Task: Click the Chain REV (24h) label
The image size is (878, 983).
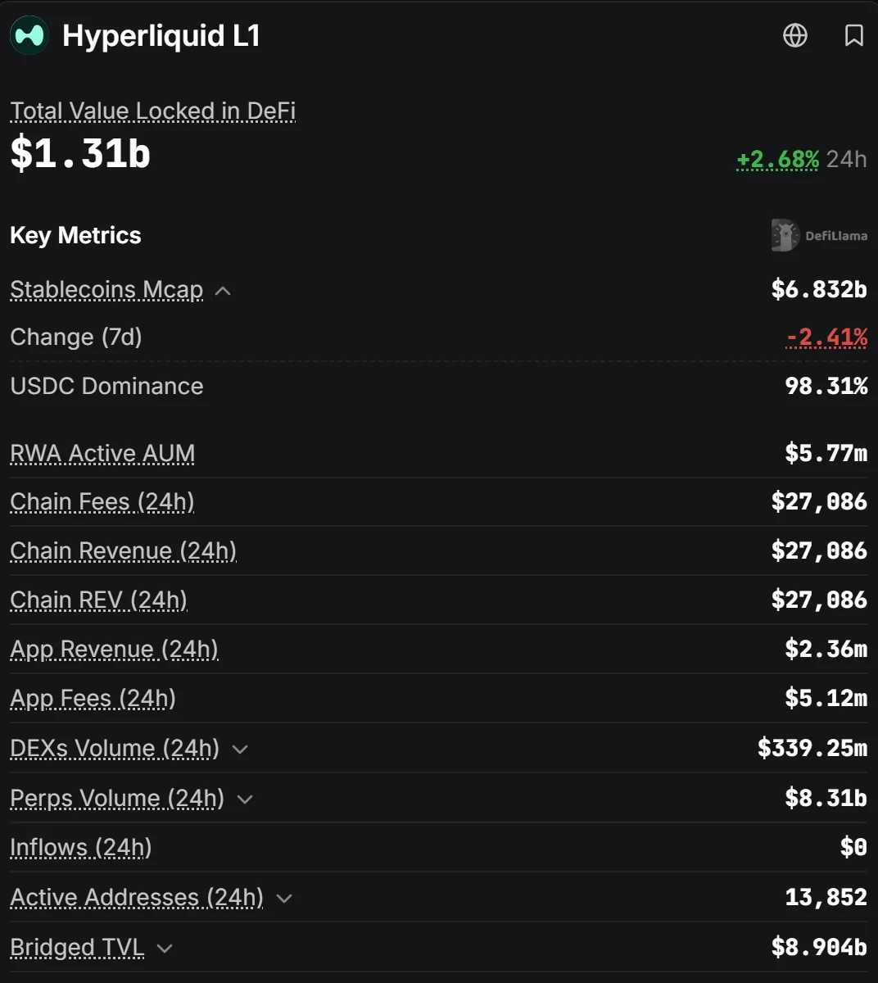Action: pos(98,600)
